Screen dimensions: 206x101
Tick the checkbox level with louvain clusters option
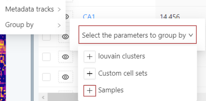tap(46, 57)
